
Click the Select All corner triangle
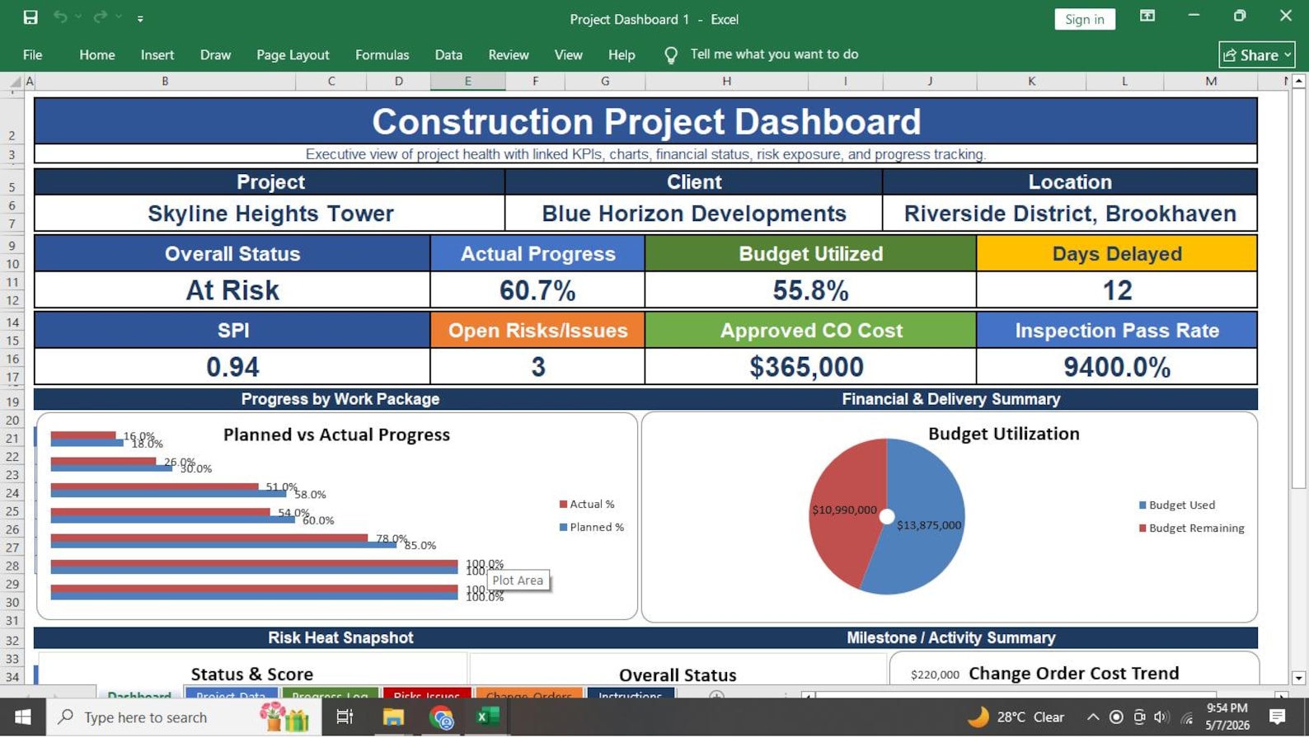click(15, 82)
